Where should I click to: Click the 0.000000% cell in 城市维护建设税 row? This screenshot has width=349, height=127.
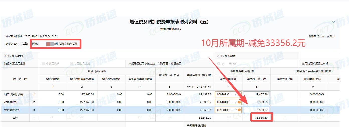click(317, 95)
